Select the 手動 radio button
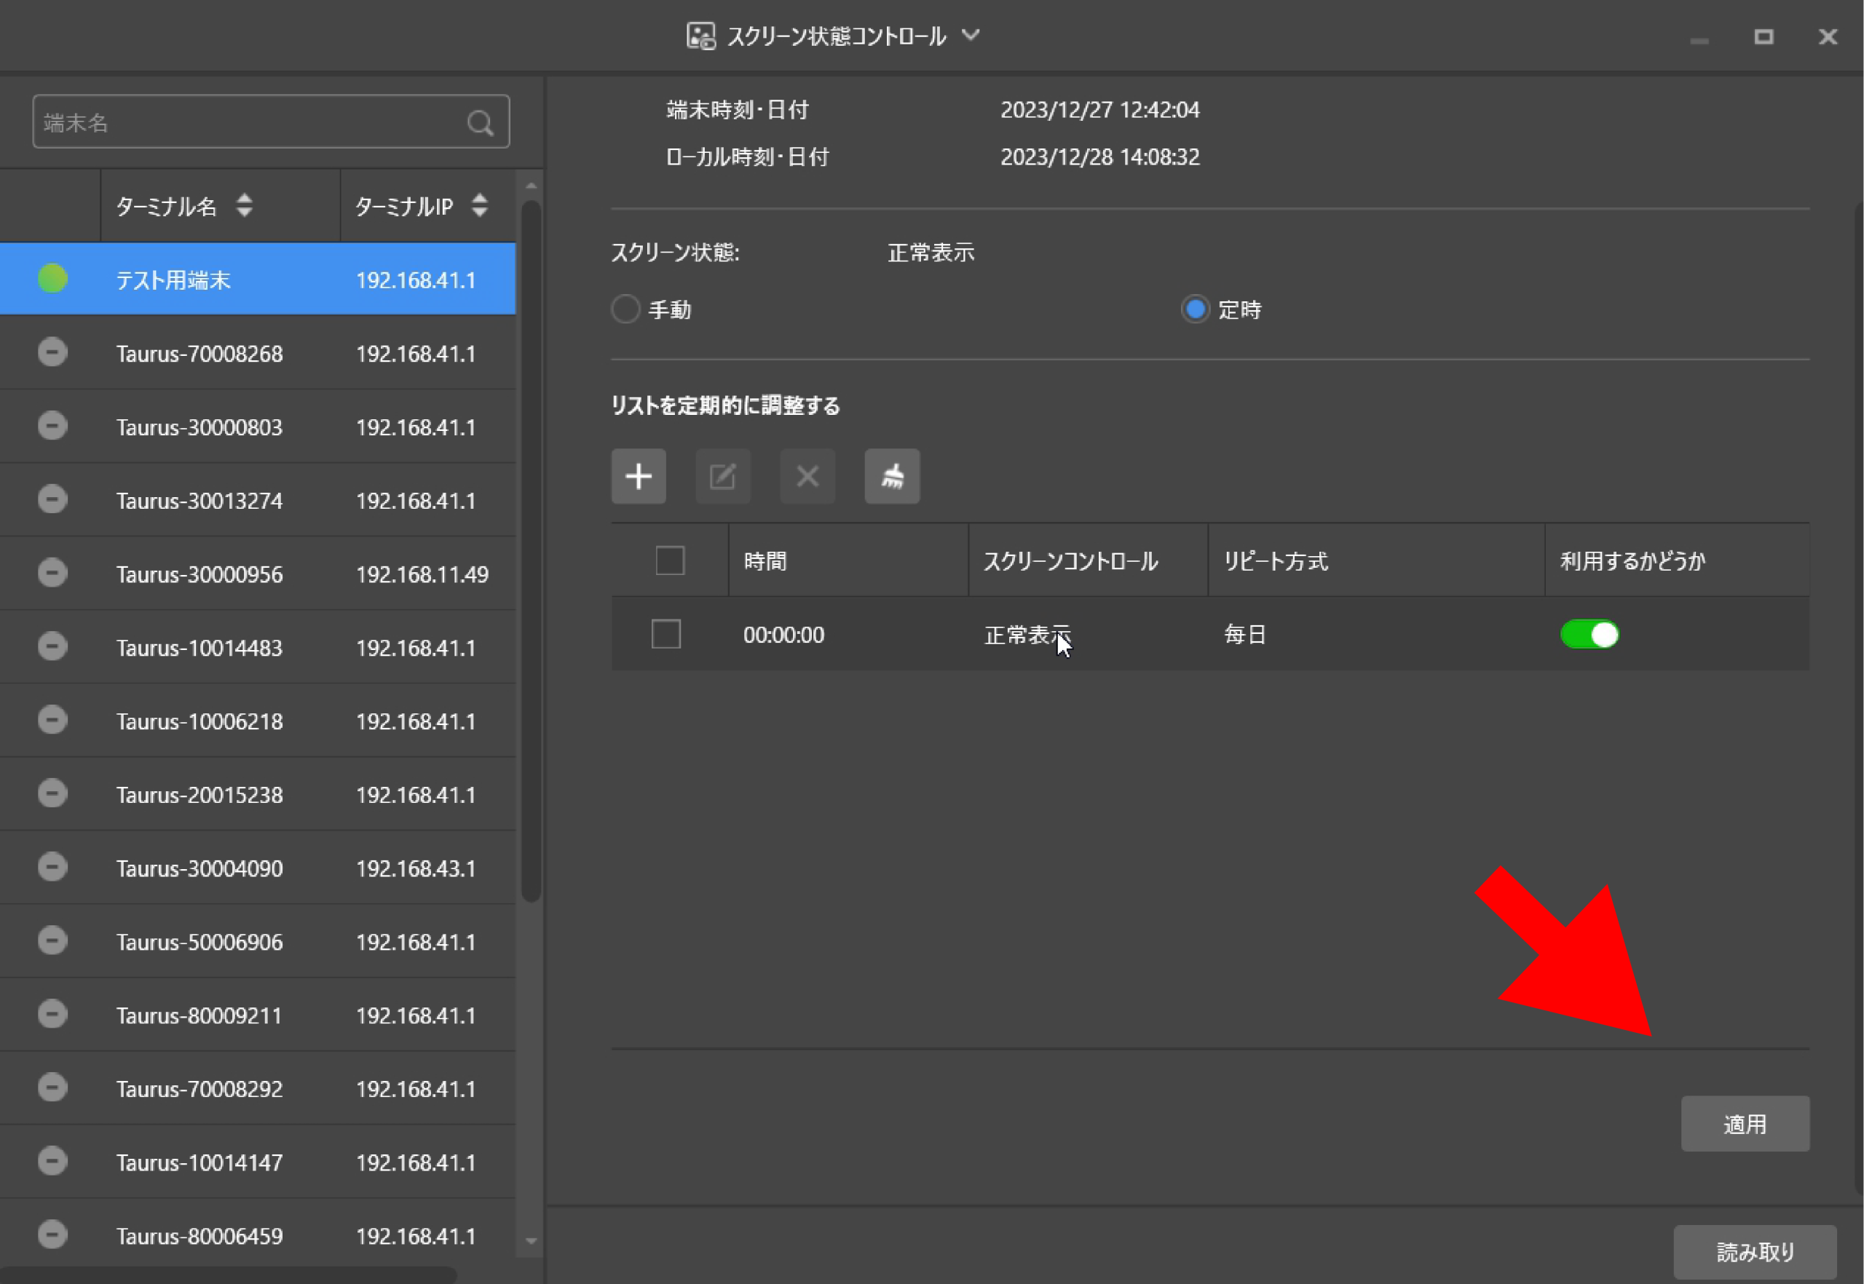Image resolution: width=1864 pixels, height=1284 pixels. point(625,309)
